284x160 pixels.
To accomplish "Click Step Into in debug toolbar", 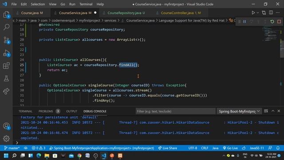I will (258, 22).
